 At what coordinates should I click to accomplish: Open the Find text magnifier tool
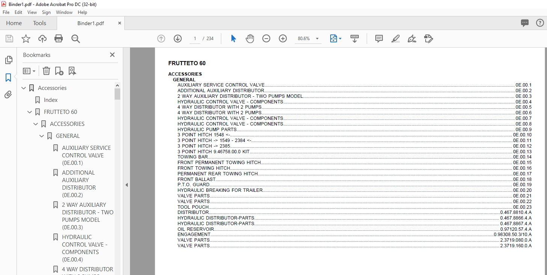coord(76,39)
